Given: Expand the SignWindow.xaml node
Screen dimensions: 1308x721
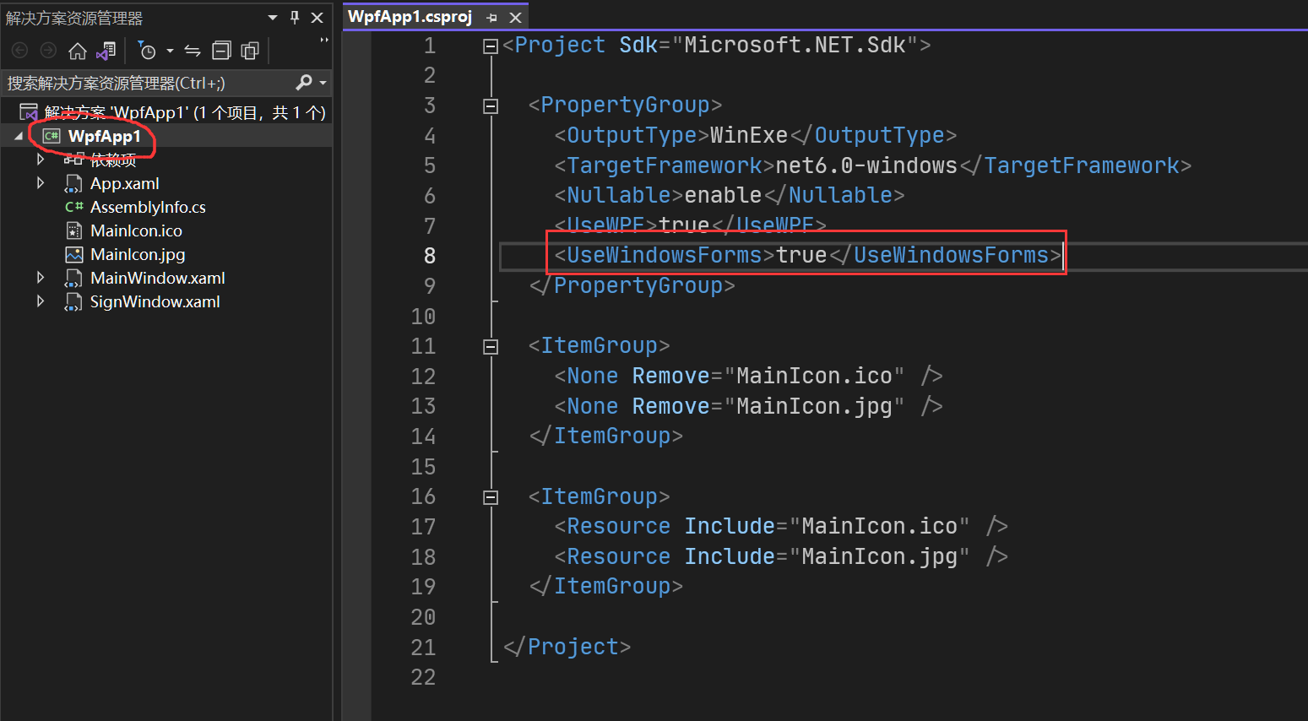Looking at the screenshot, I should coord(40,301).
